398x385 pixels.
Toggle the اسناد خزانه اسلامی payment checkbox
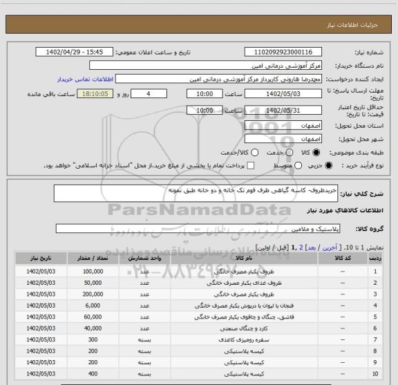coord(251,166)
